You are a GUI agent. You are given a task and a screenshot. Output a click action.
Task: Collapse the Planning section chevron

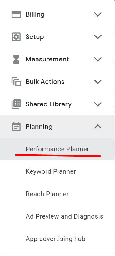[98, 127]
